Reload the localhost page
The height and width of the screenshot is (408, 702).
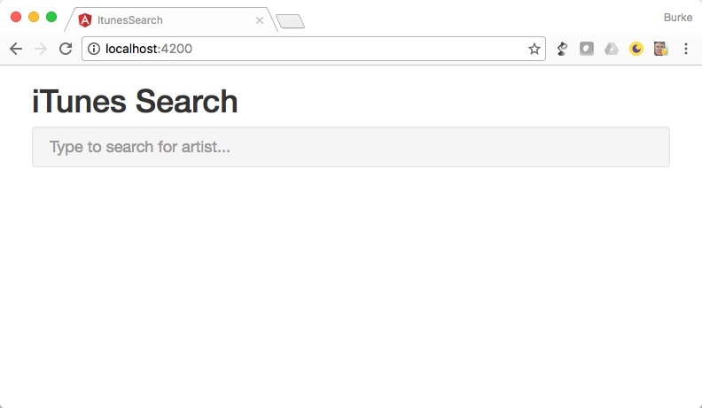click(x=66, y=49)
